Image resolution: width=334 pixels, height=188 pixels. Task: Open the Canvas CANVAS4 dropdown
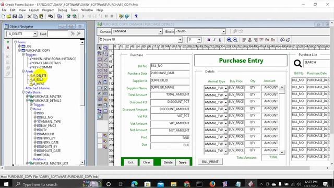[160, 31]
